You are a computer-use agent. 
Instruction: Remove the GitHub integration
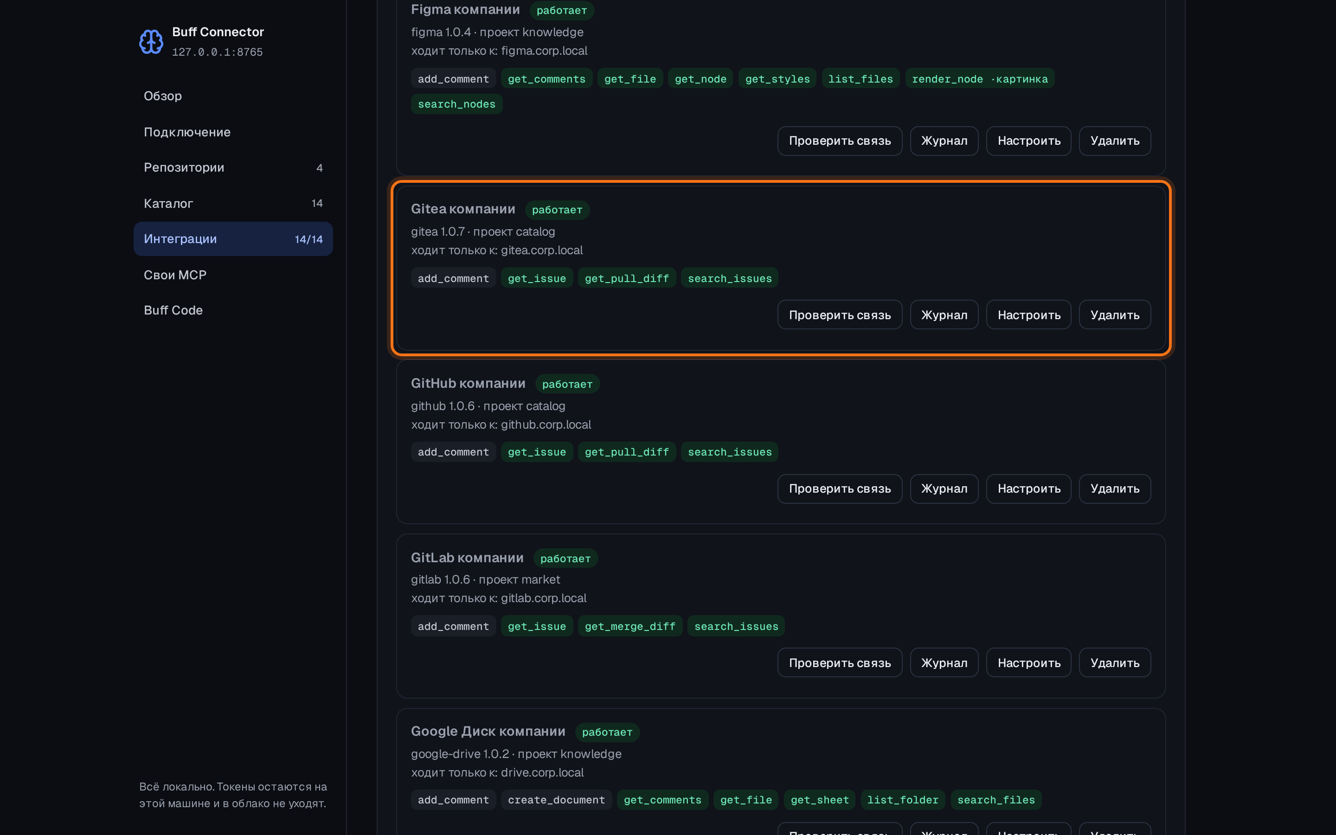[1115, 489]
